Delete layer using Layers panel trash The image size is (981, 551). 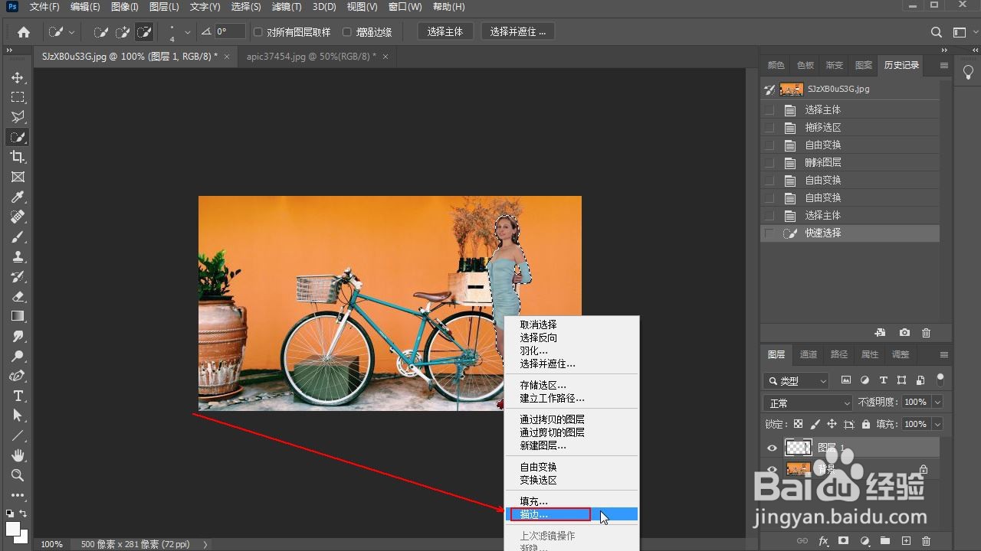click(926, 541)
